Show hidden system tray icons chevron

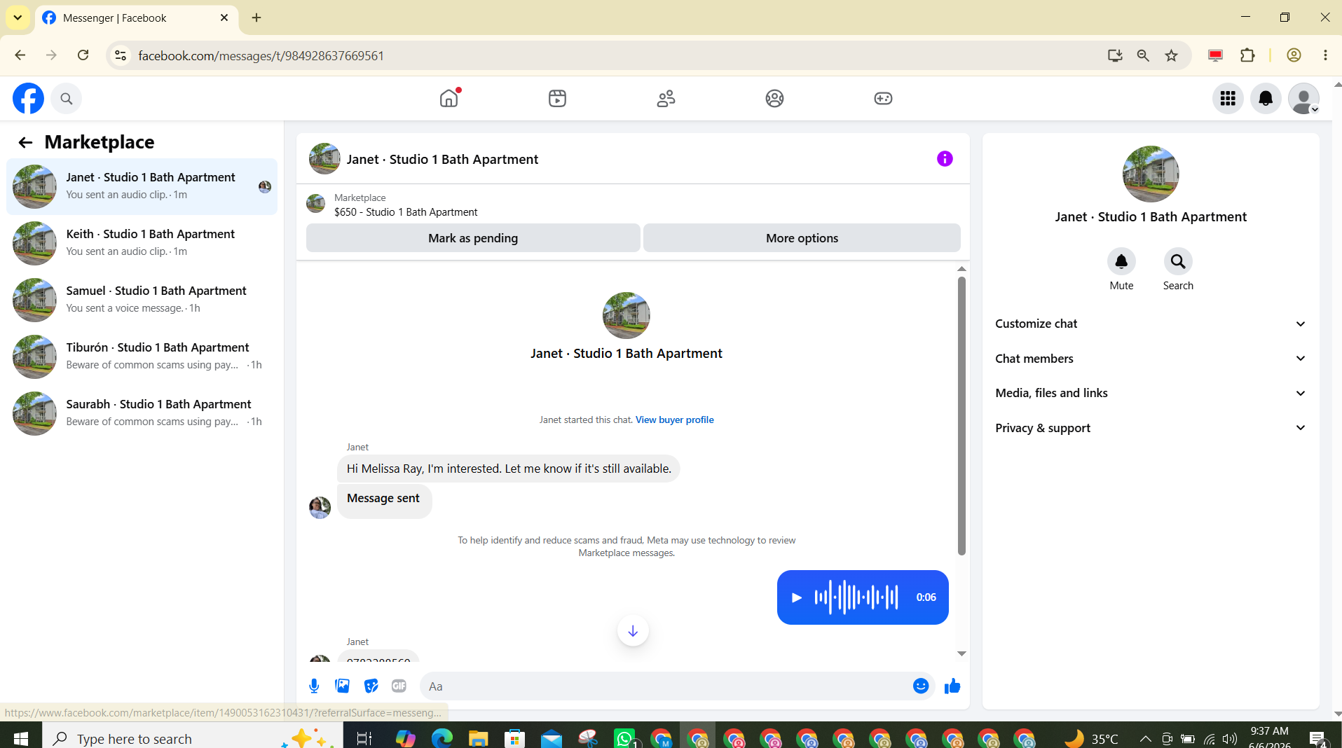click(1145, 739)
